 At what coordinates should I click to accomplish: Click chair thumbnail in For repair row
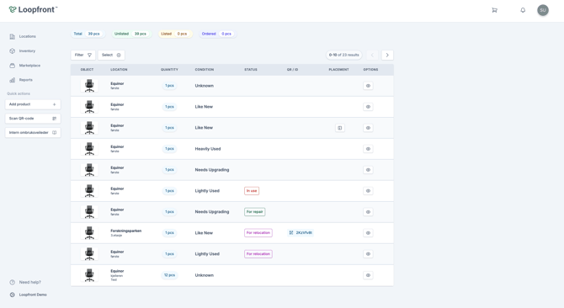point(89,212)
